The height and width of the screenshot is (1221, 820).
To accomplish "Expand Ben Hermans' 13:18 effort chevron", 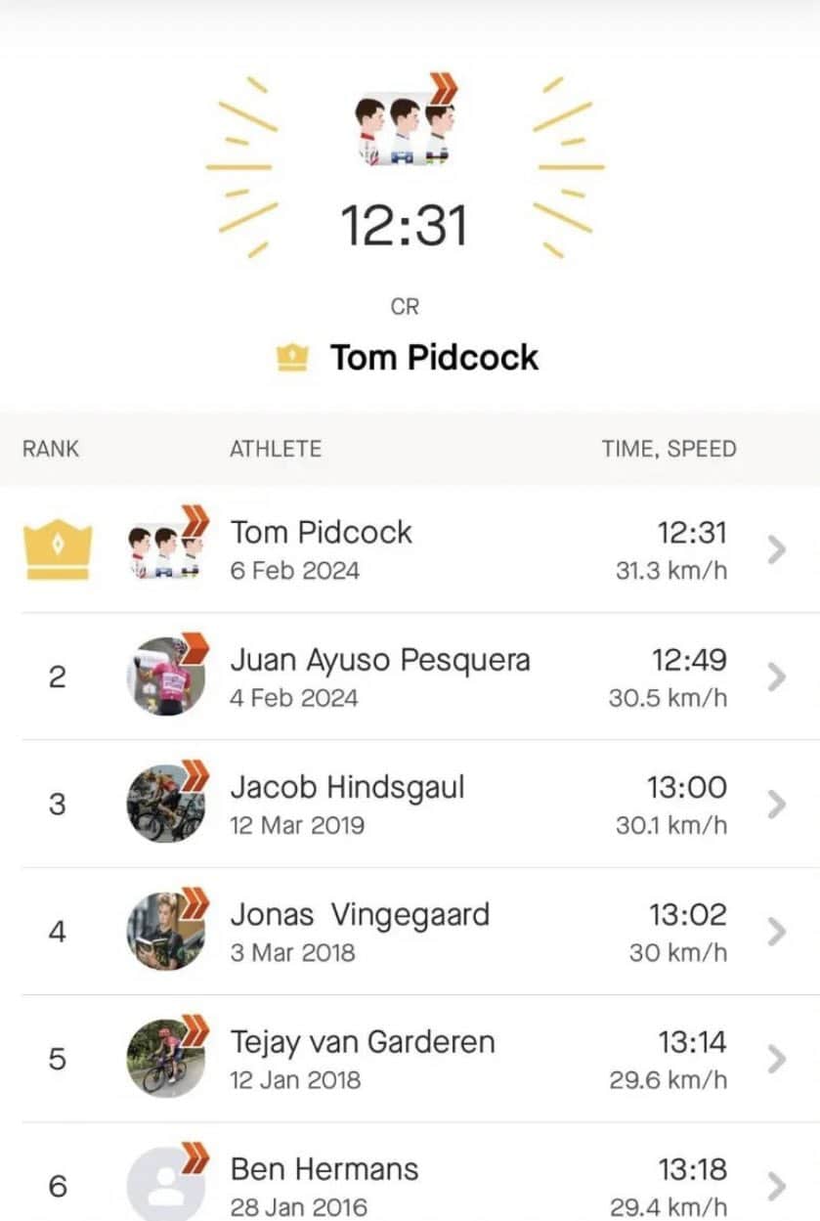I will [x=777, y=1186].
